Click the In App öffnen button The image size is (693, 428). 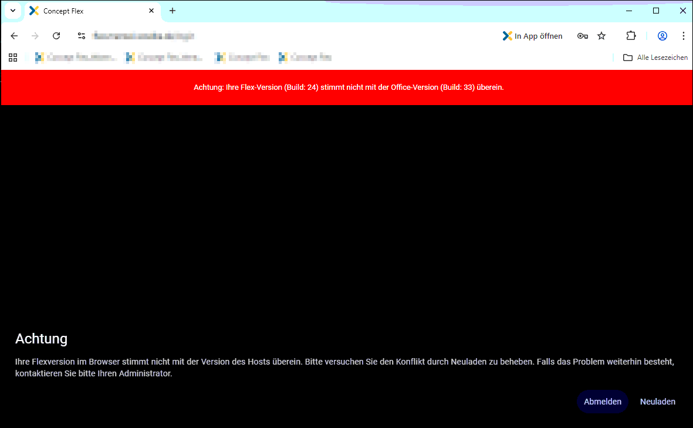(532, 36)
